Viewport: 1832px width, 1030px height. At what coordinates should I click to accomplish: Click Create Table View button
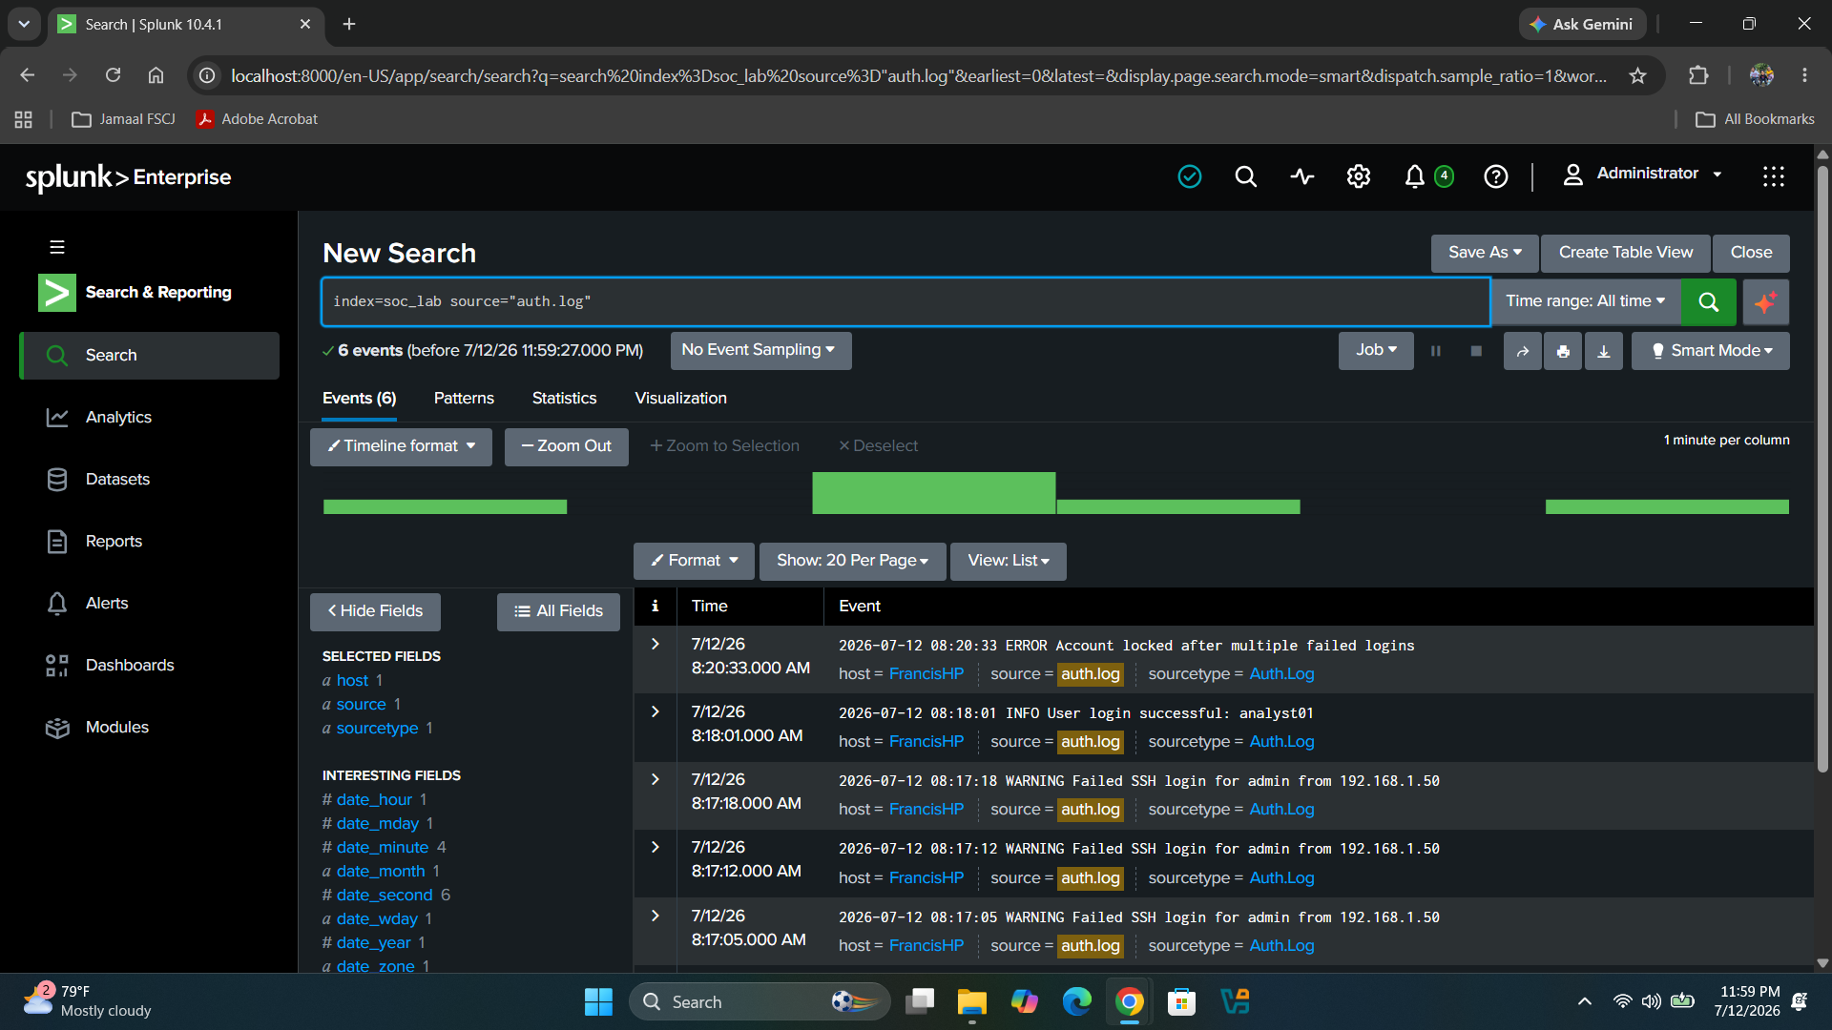click(x=1626, y=253)
